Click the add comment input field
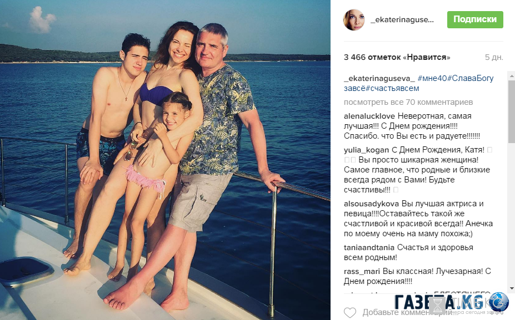515x320 pixels. [x=427, y=312]
